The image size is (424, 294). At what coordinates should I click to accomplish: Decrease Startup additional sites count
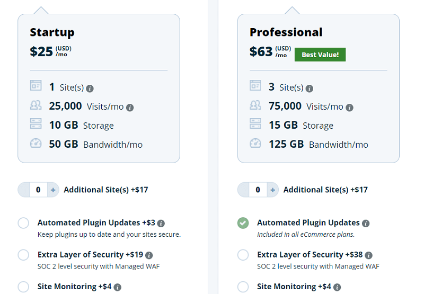[x=23, y=190]
